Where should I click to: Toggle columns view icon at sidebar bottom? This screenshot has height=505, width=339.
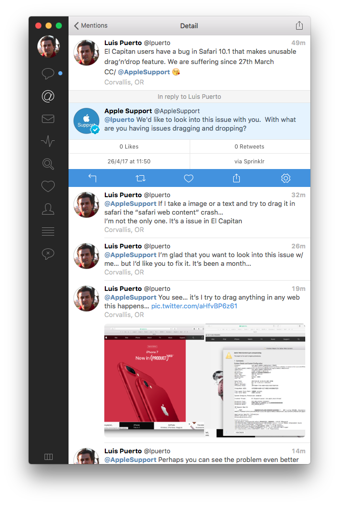point(49,457)
